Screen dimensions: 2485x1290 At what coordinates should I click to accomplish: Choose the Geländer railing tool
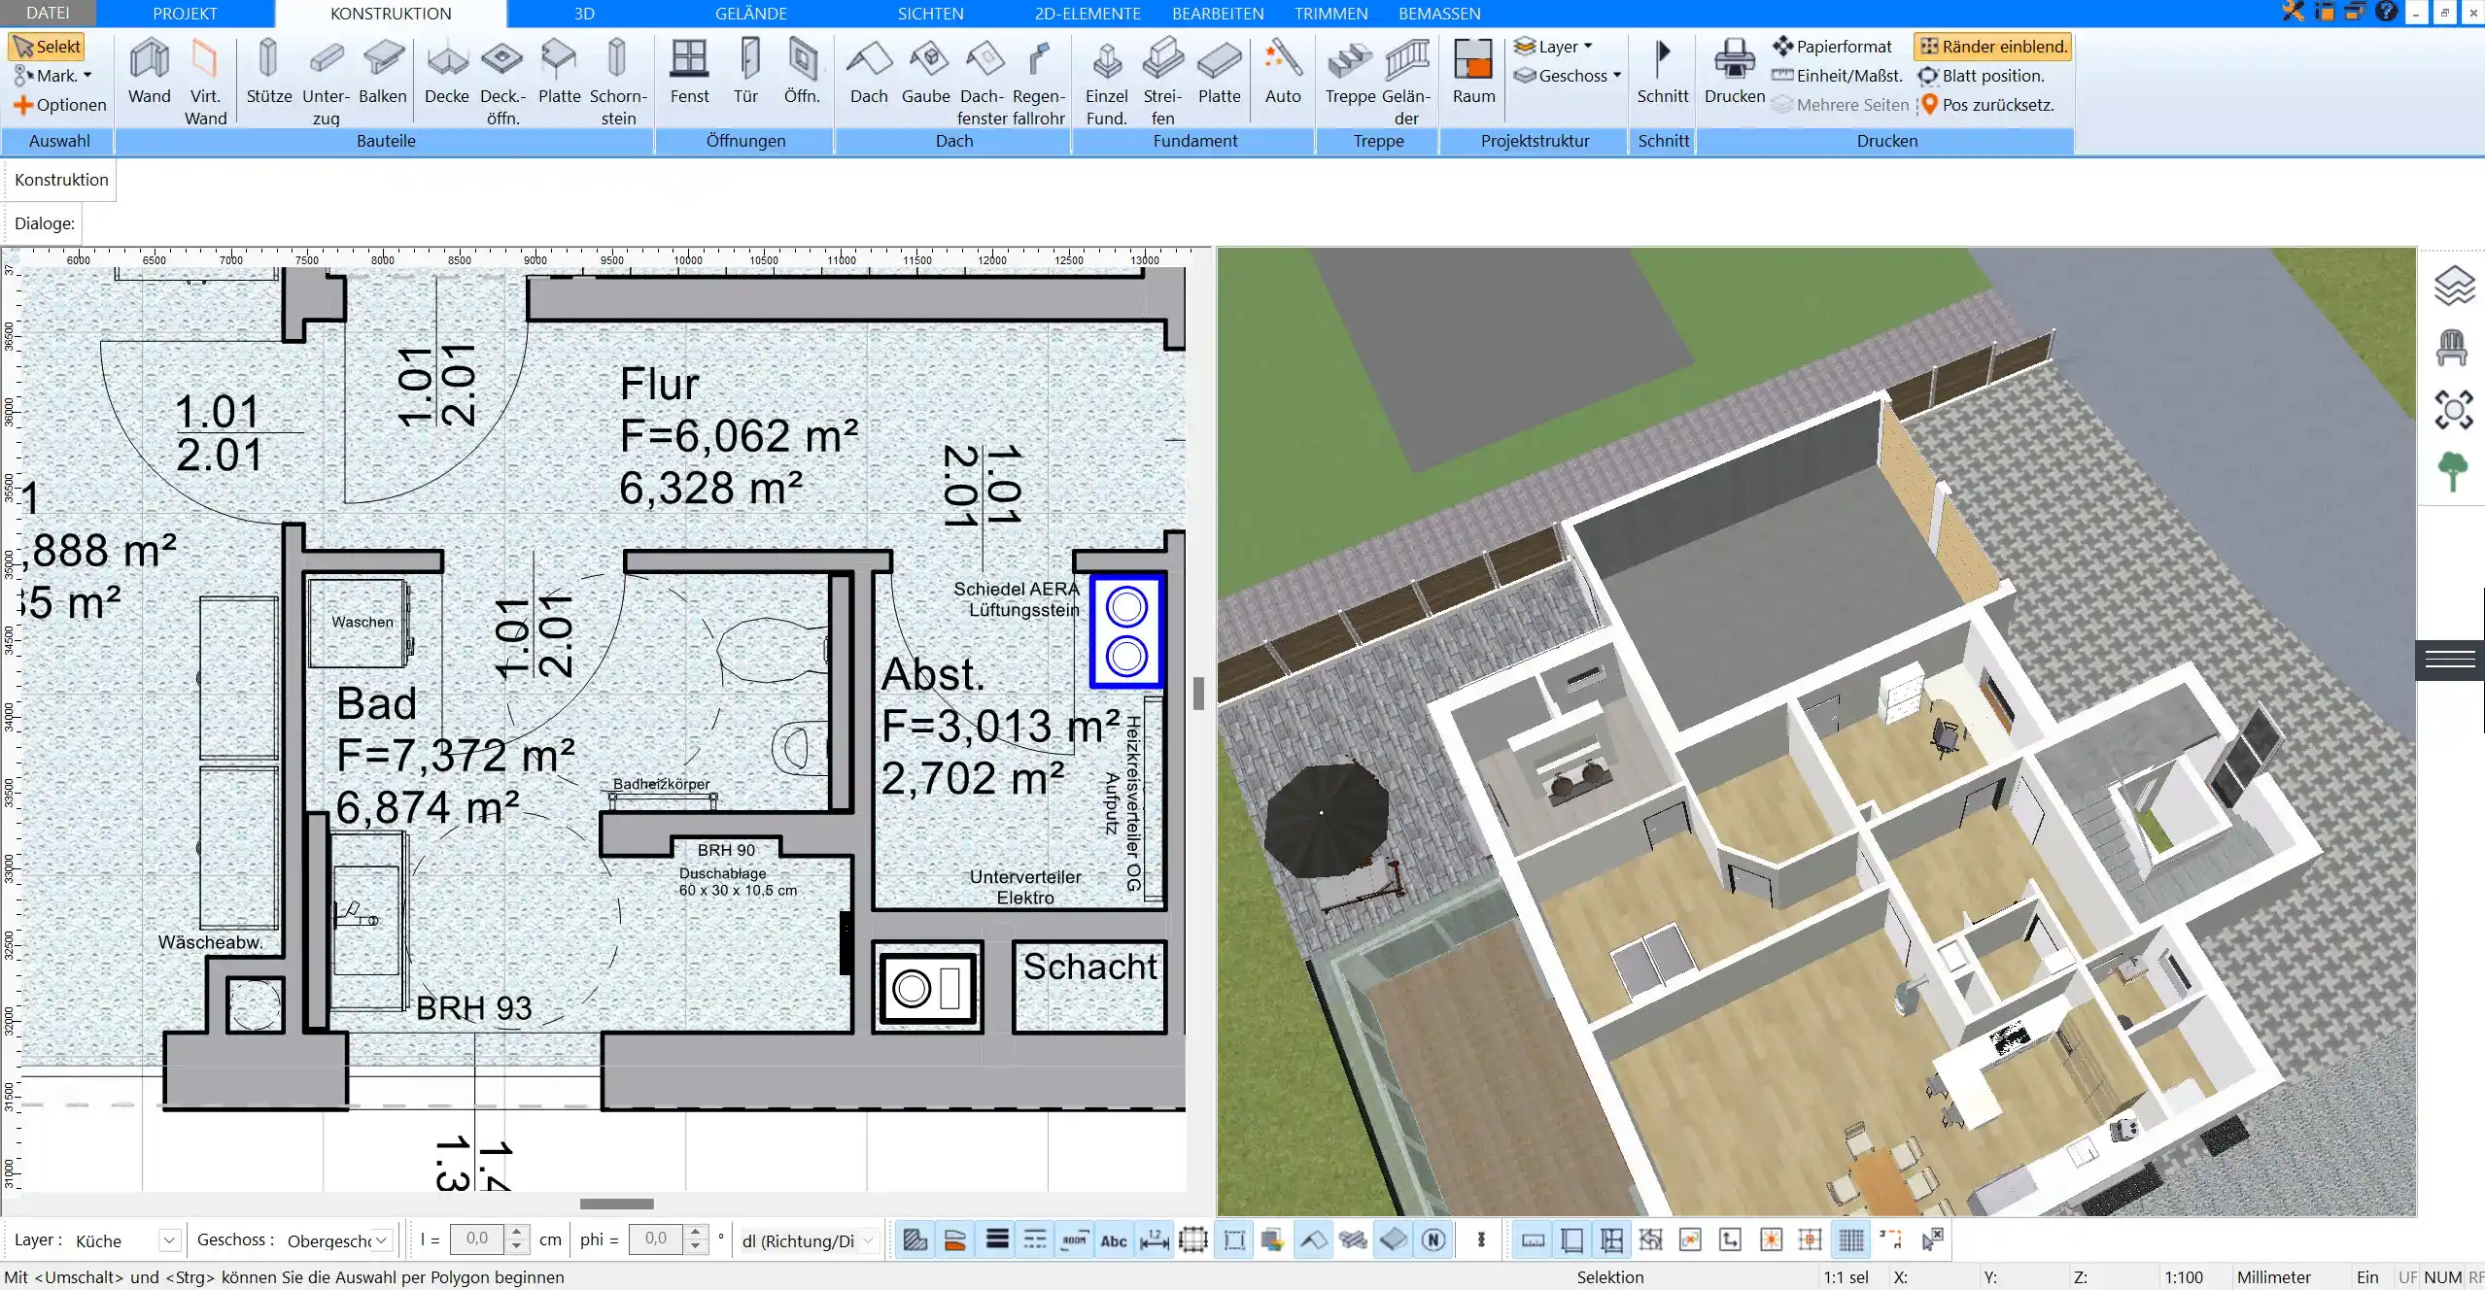(x=1406, y=83)
